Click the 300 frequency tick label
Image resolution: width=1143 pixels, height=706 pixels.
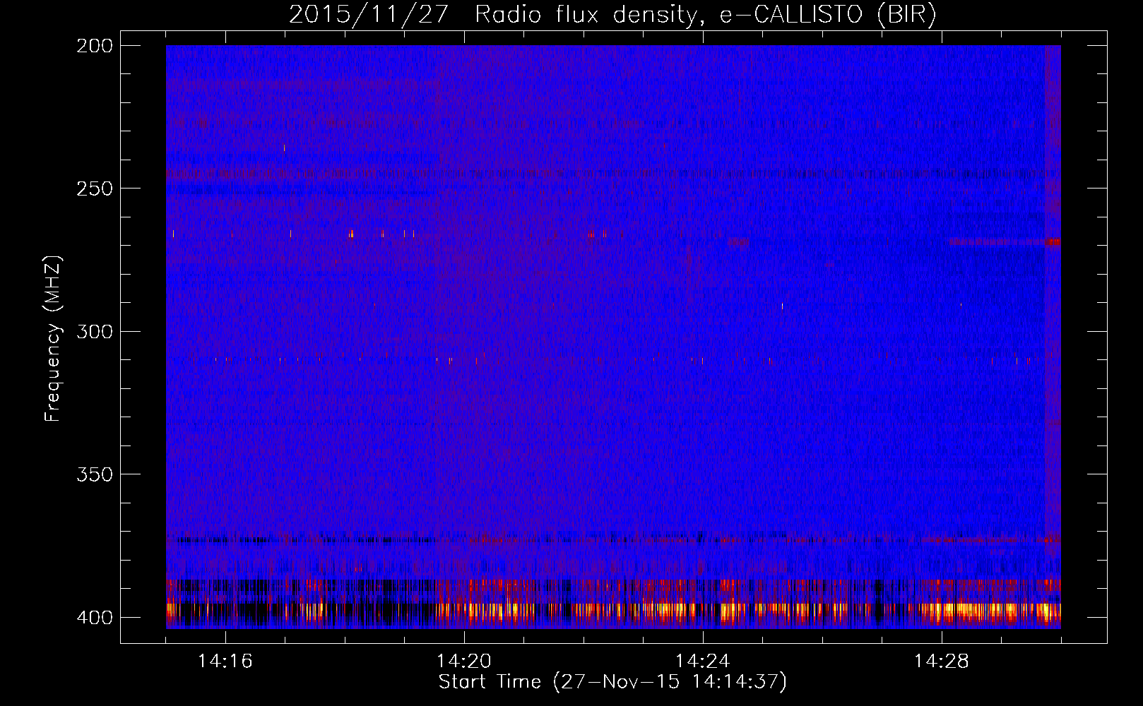click(x=95, y=331)
